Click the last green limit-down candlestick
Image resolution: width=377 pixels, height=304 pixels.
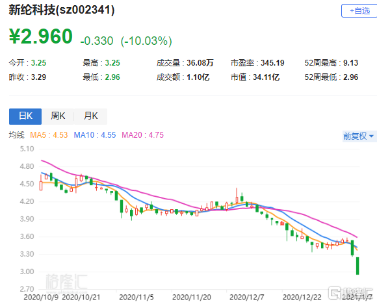[x=357, y=266]
